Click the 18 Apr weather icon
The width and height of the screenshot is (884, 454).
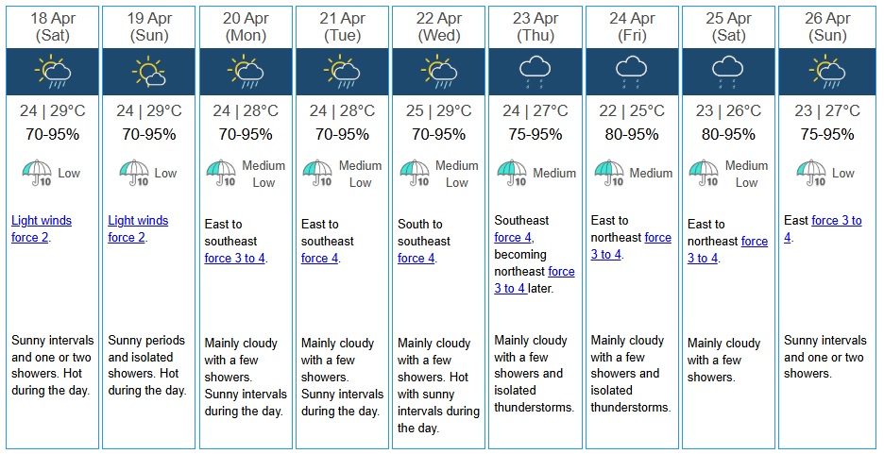point(52,71)
